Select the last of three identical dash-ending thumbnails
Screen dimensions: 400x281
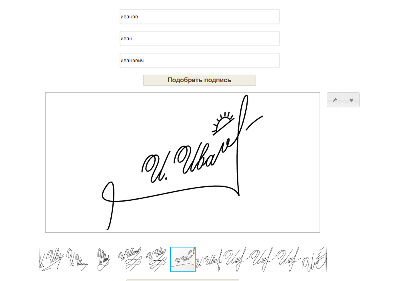[x=288, y=259]
